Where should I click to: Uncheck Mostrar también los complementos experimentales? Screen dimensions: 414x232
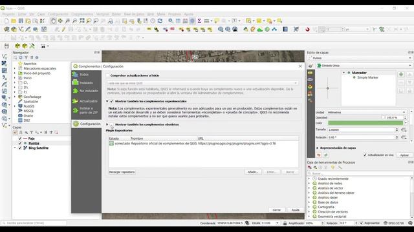(x=112, y=101)
